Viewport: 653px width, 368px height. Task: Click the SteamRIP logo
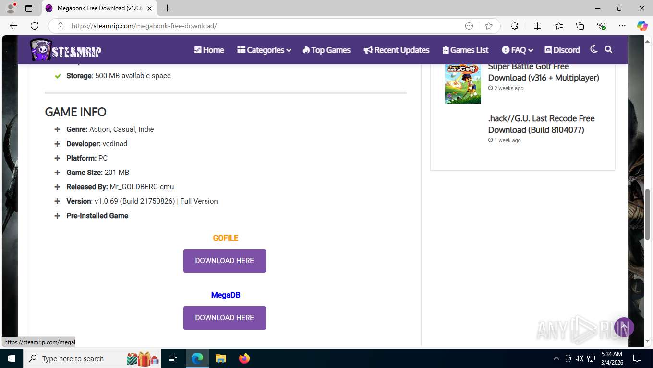pos(66,50)
